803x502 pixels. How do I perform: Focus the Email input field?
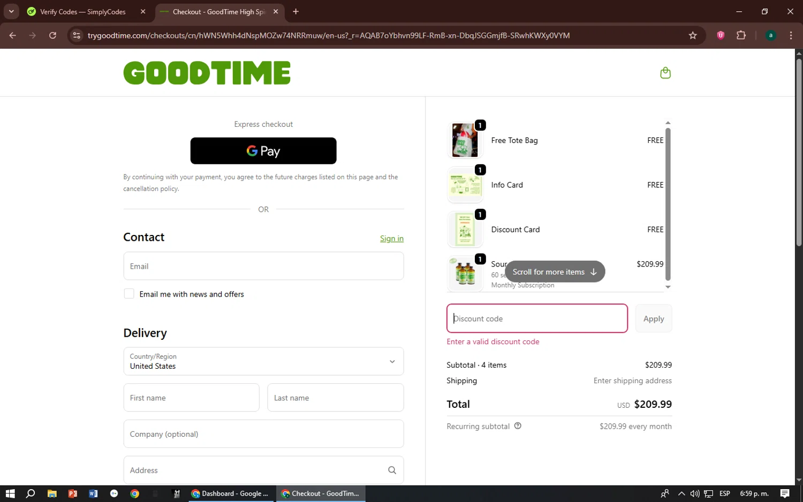coord(263,266)
